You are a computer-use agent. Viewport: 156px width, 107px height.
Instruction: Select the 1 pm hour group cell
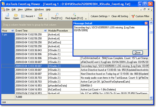click(x=8, y=35)
